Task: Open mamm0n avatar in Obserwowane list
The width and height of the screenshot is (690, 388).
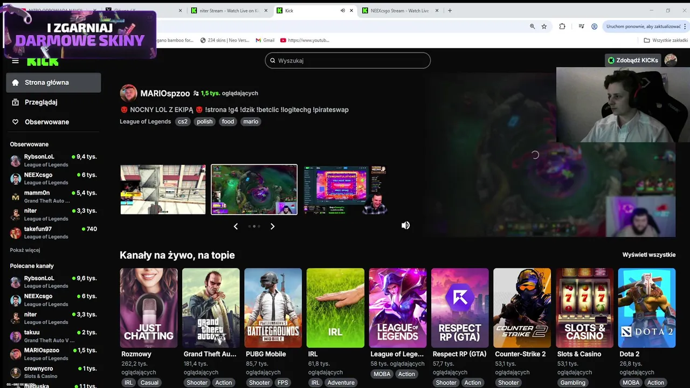Action: (x=15, y=197)
